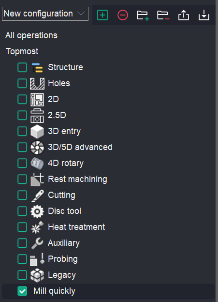Click the 3D/5D advanced operation icon
Image resolution: width=218 pixels, height=302 pixels.
point(37,147)
